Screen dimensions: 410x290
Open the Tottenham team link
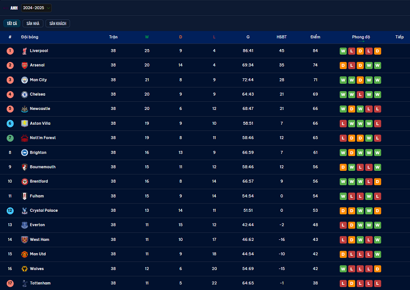coord(40,283)
